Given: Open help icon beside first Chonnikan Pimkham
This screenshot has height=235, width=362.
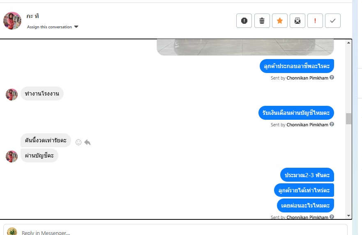Looking at the screenshot, I should click(332, 78).
